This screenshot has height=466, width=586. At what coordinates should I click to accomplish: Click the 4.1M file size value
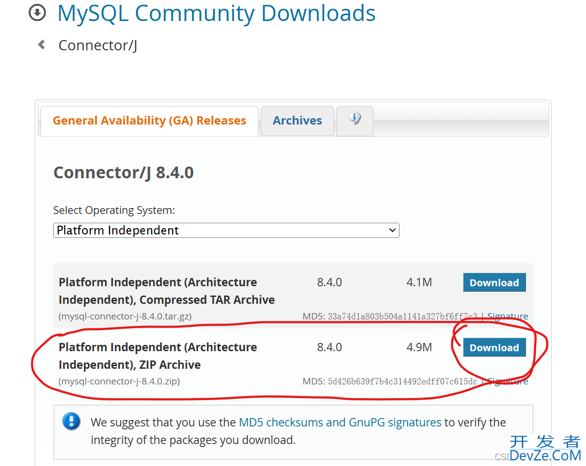(419, 282)
